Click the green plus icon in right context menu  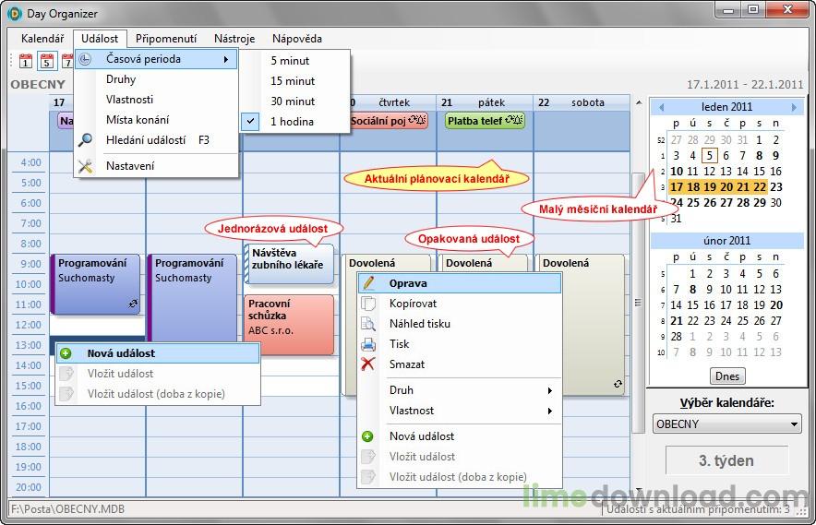tap(367, 436)
